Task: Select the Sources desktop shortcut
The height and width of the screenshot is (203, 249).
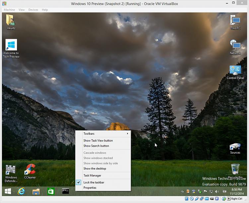Action: coord(235,149)
